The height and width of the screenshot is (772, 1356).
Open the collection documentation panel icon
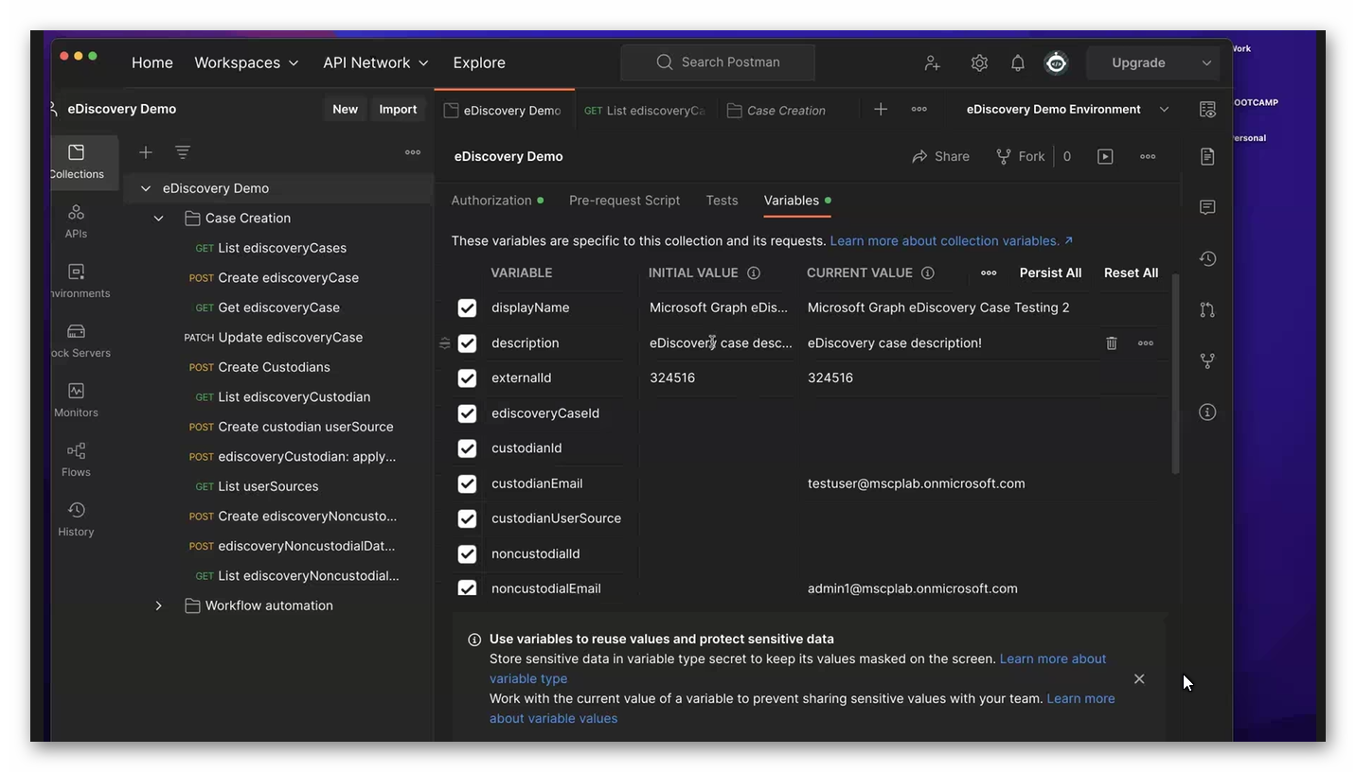coord(1207,156)
